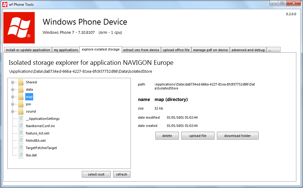Switch to the my applications tab
Image resolution: width=303 pixels, height=188 pixels.
[x=66, y=50]
